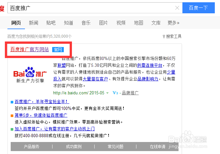Clear search text with X icon
The image size is (220, 154).
[177, 8]
